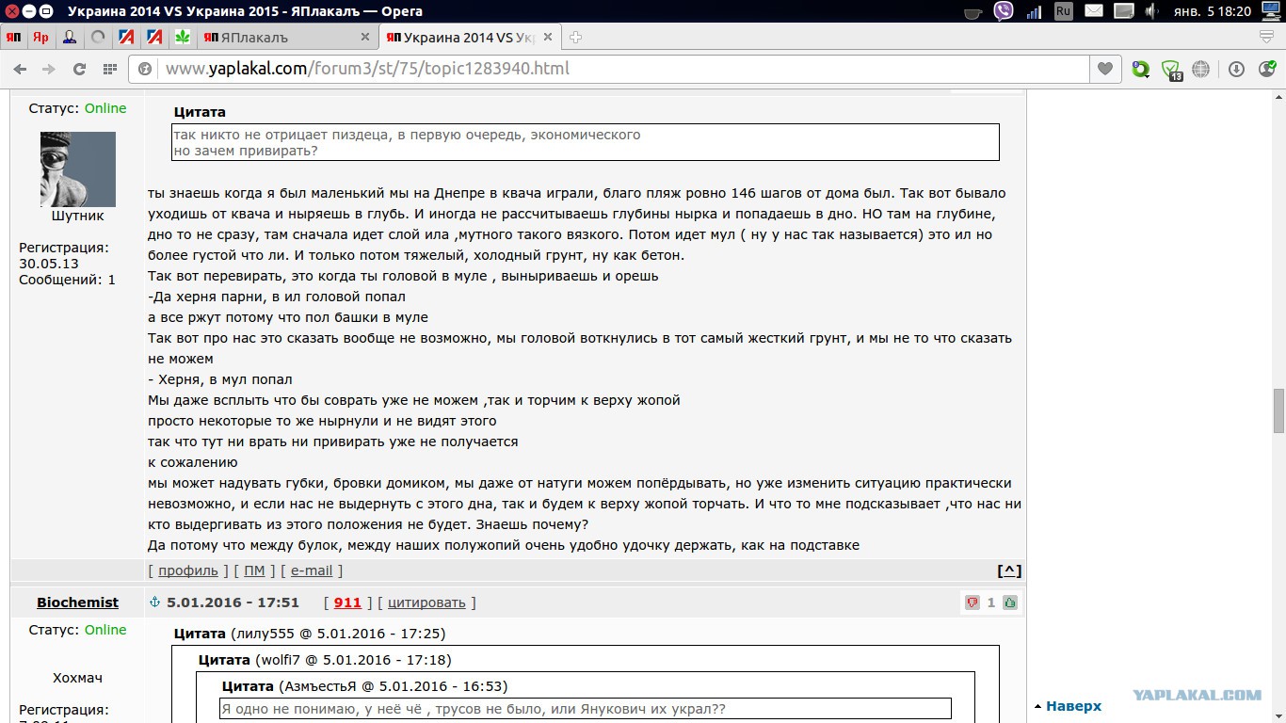This screenshot has width=1286, height=723.
Task: Toggle the Ru keyboard layout indicator
Action: point(1064,11)
